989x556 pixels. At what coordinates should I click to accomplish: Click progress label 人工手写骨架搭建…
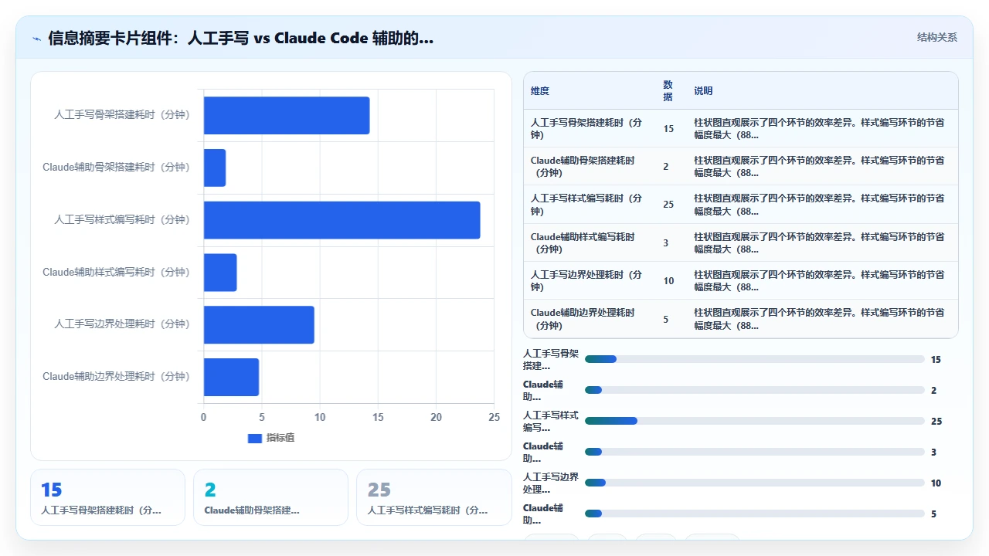[551, 359]
